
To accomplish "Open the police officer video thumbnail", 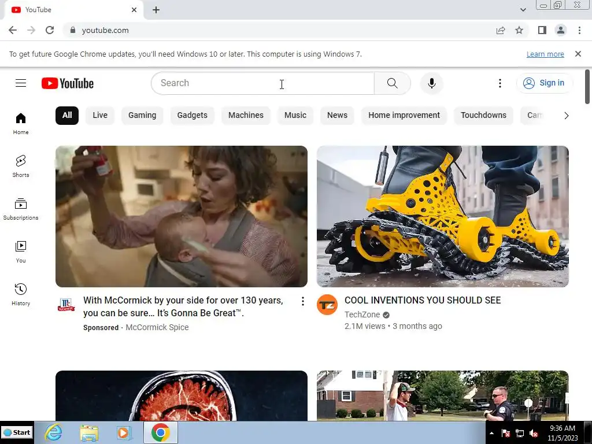I will tap(442, 395).
